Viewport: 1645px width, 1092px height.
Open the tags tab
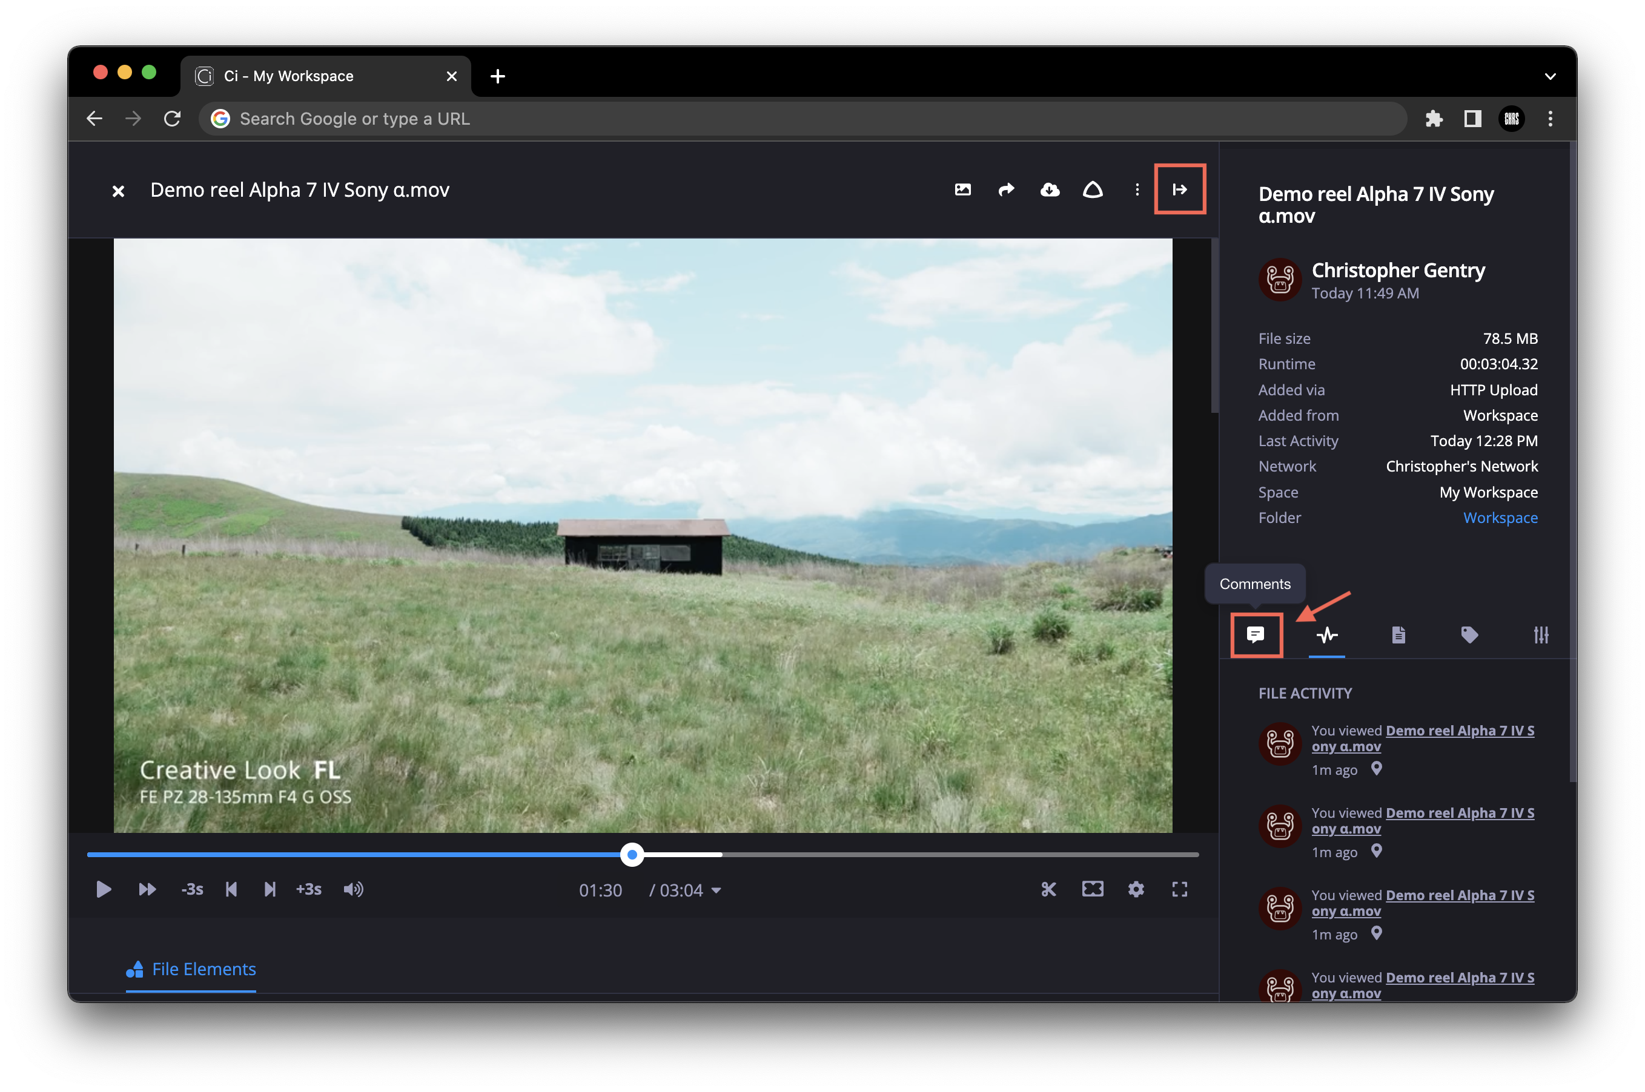coord(1469,634)
